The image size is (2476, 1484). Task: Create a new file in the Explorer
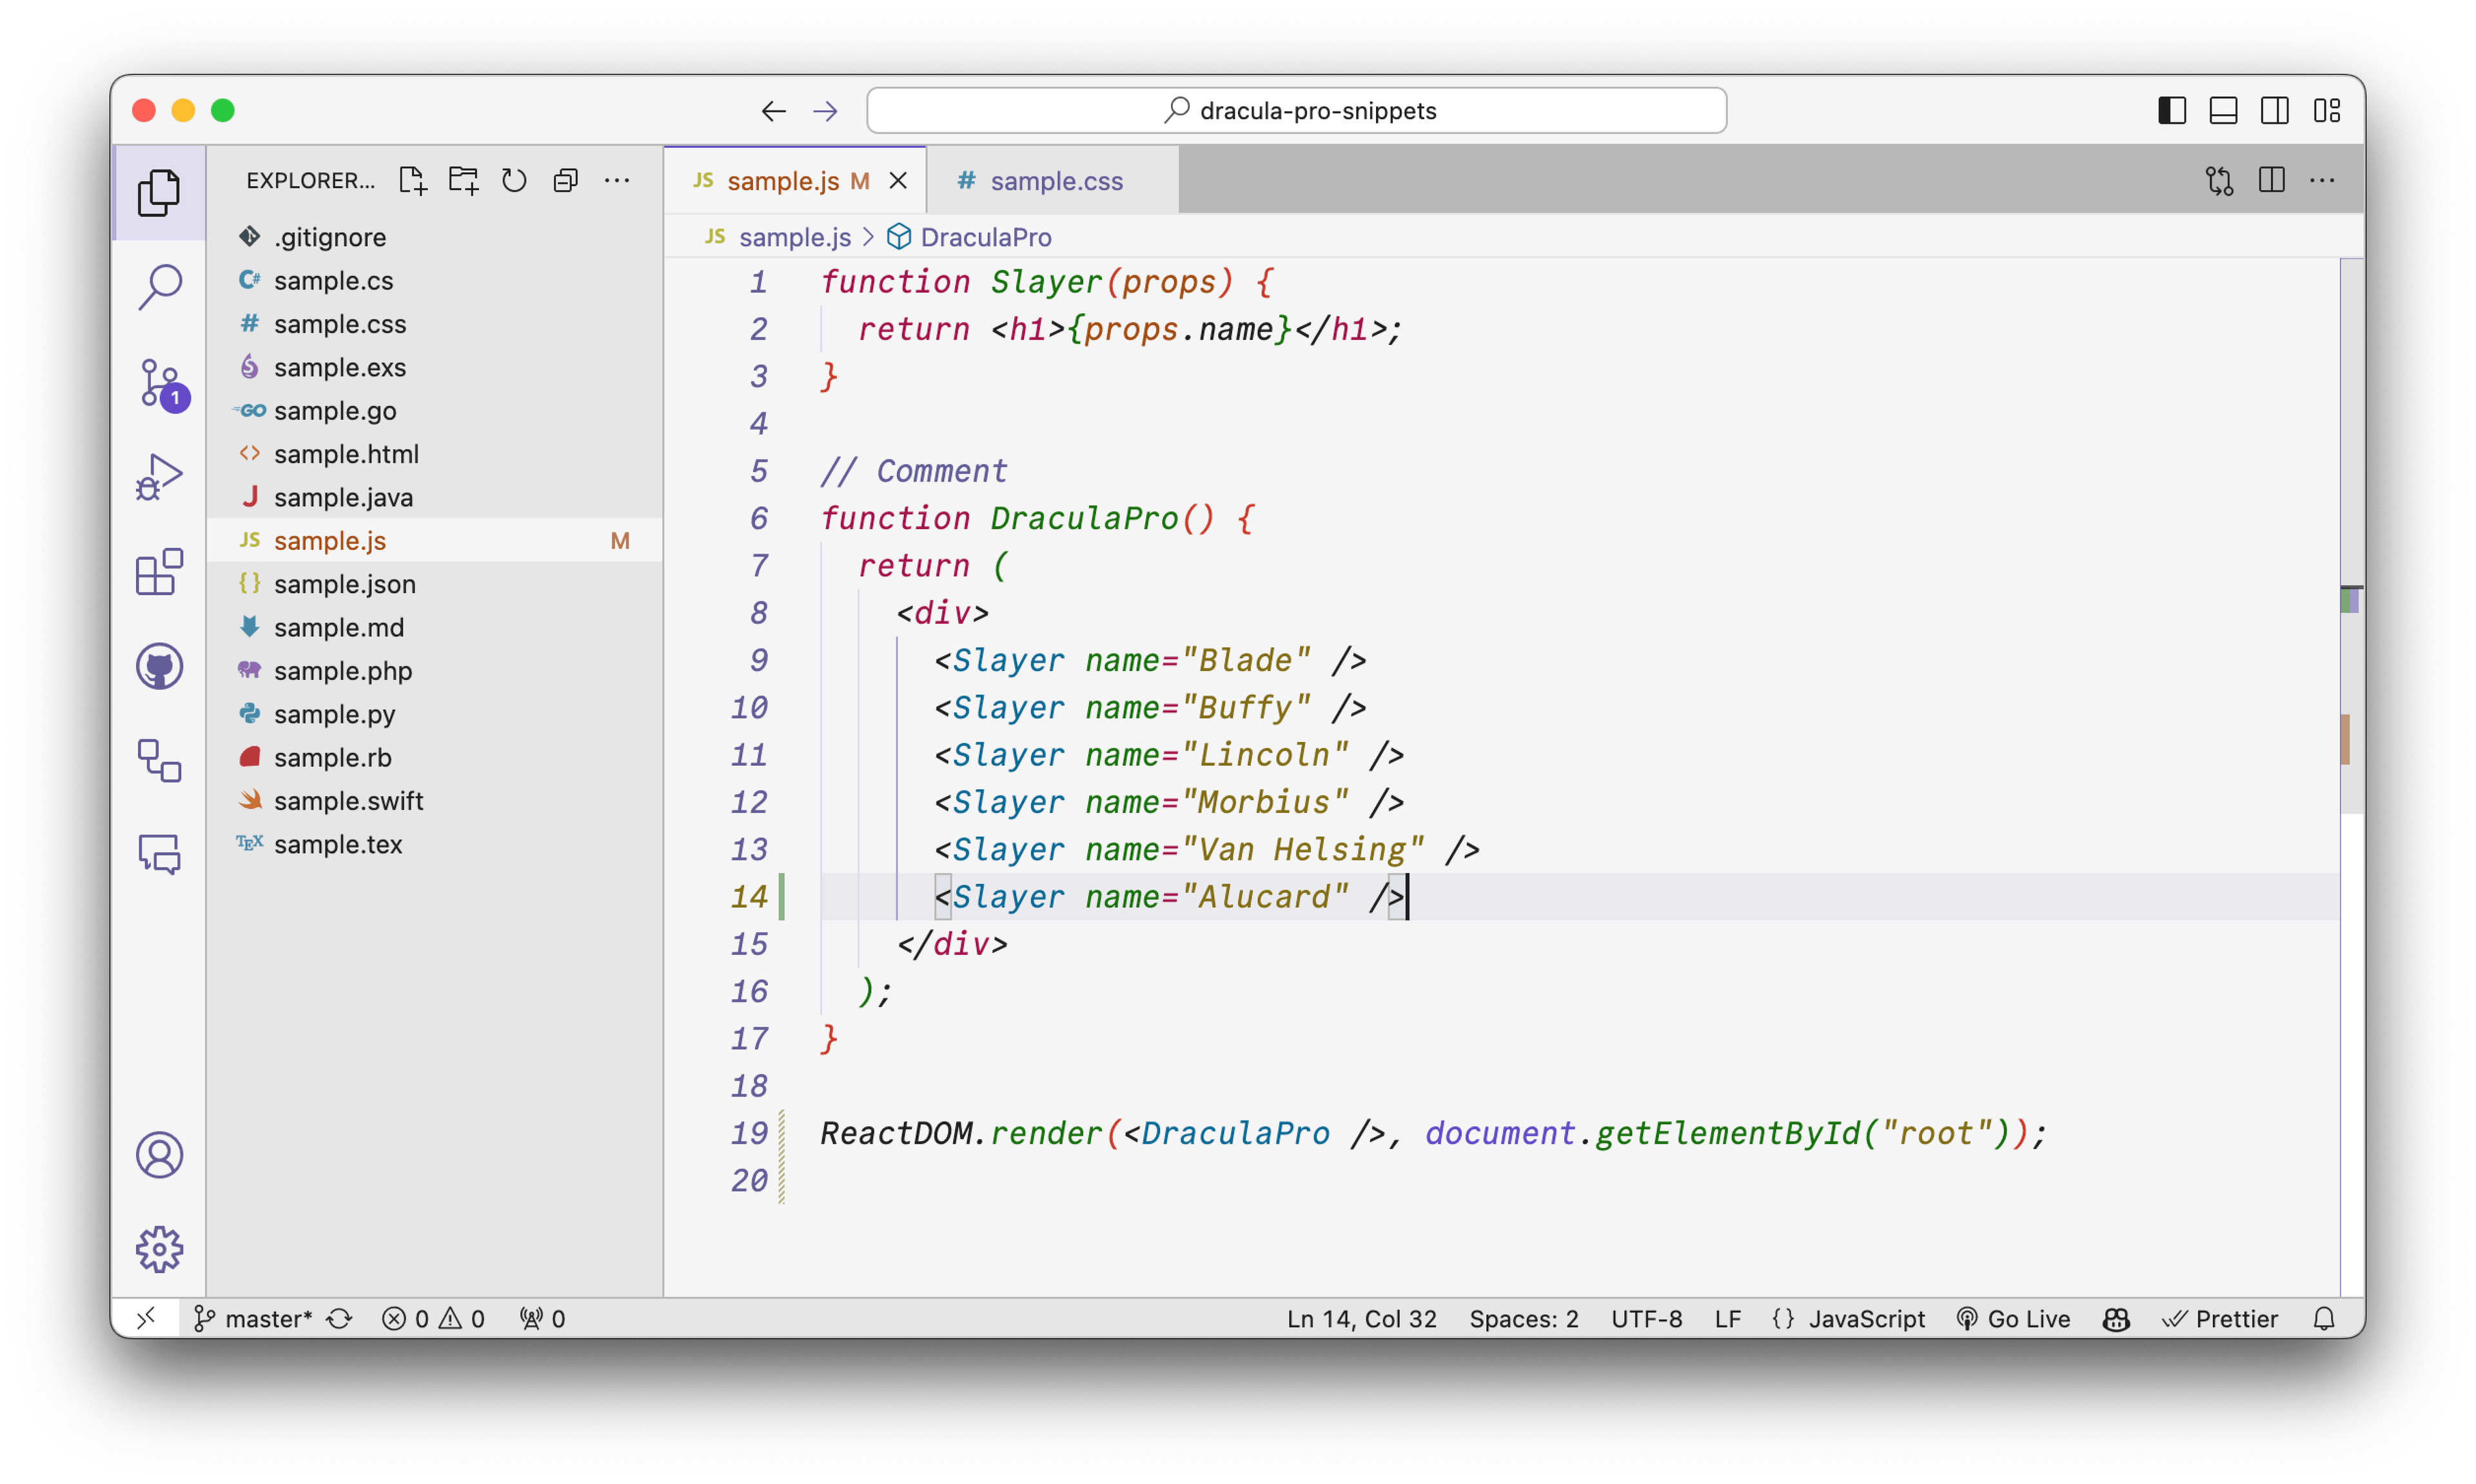[412, 180]
